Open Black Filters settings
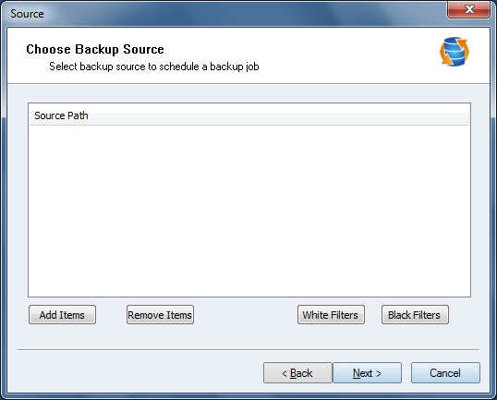The image size is (497, 400). coord(415,315)
